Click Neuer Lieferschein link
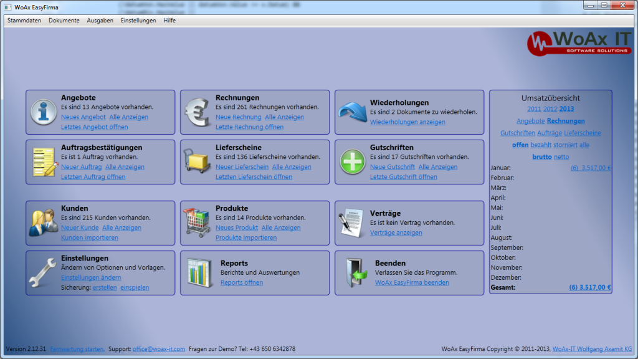The image size is (638, 359). coord(242,167)
